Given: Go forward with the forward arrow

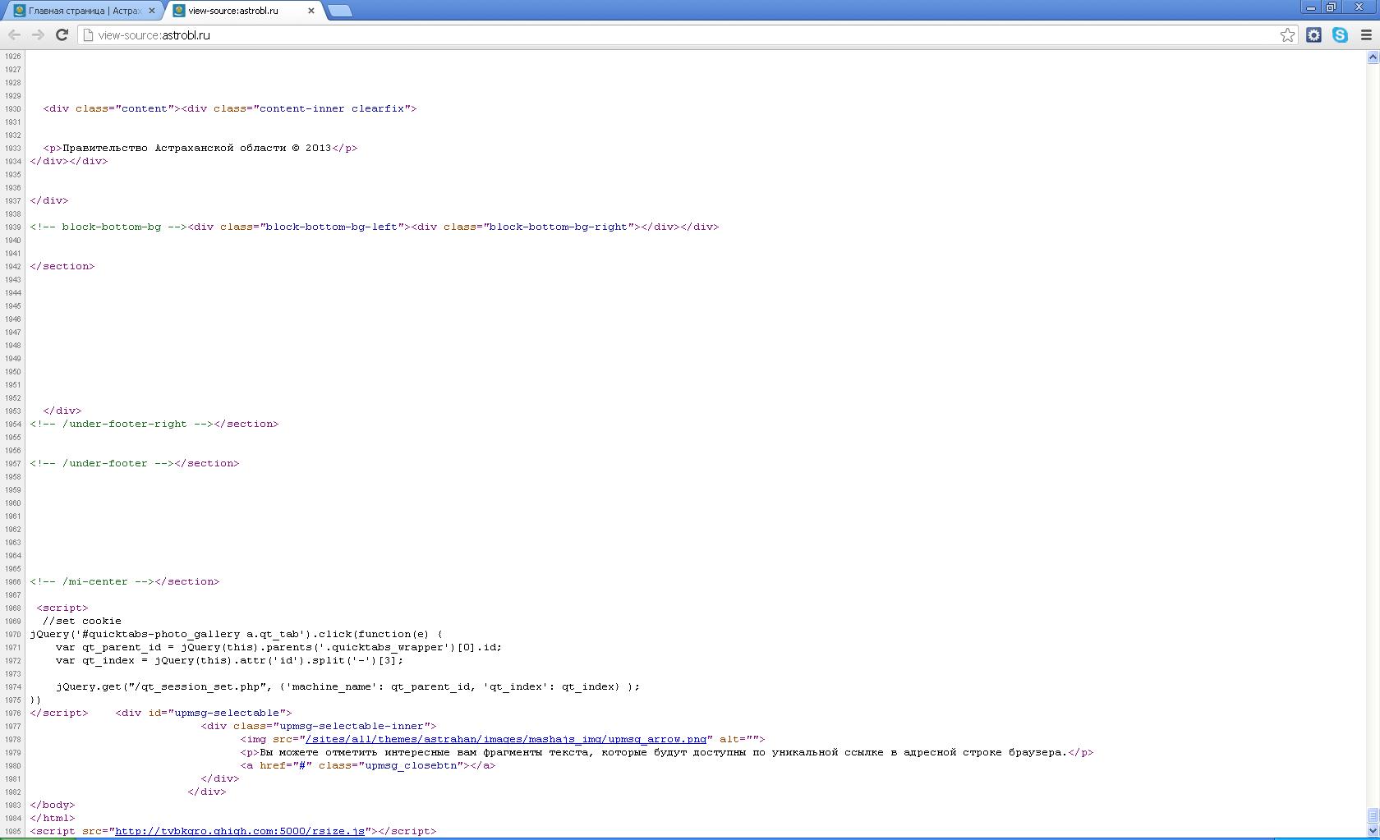Looking at the screenshot, I should pos(38,34).
